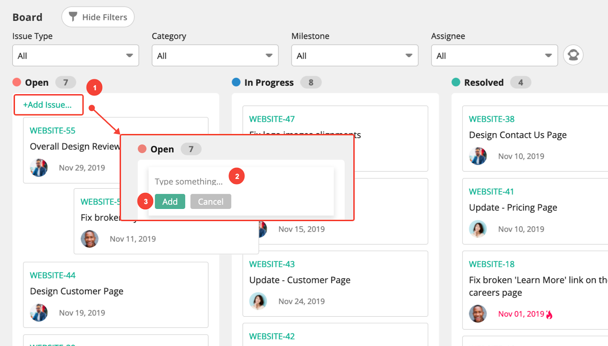
Task: Click the blue In Progress status dot
Action: 235,82
